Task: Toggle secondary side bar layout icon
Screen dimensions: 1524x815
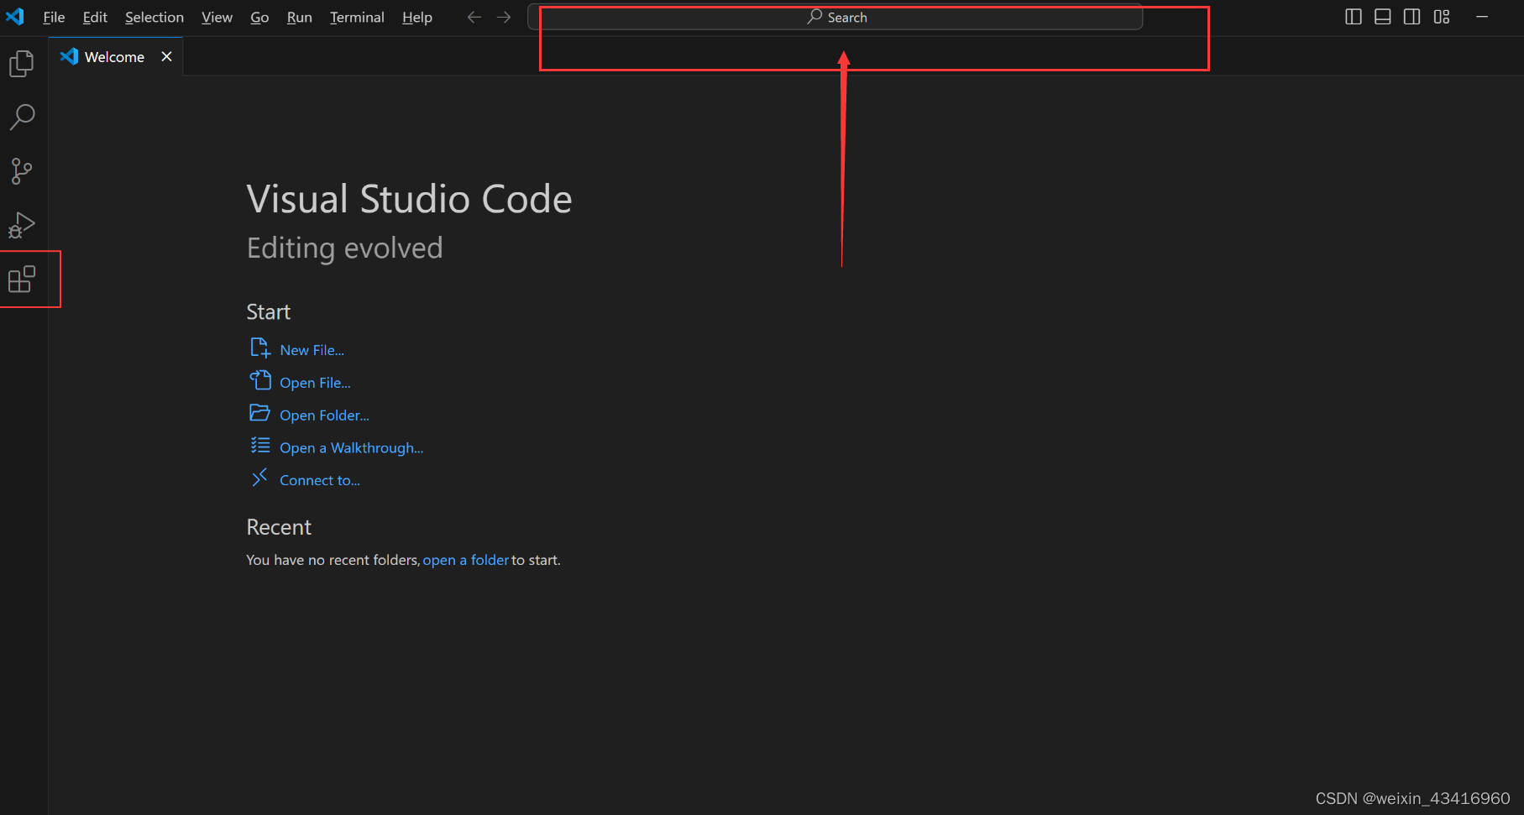Action: click(1412, 17)
